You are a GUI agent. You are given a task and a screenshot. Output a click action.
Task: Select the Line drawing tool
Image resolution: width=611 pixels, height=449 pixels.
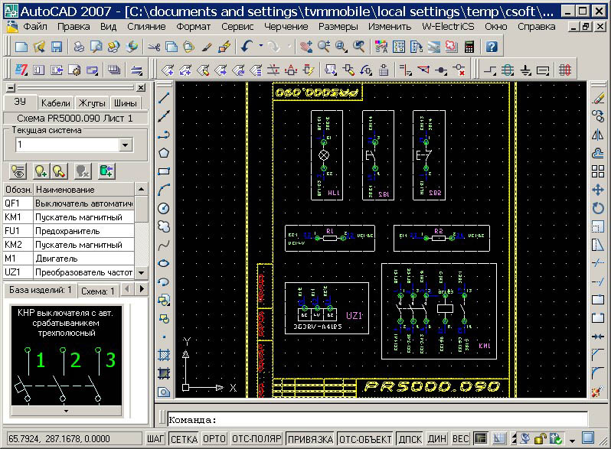tap(164, 98)
